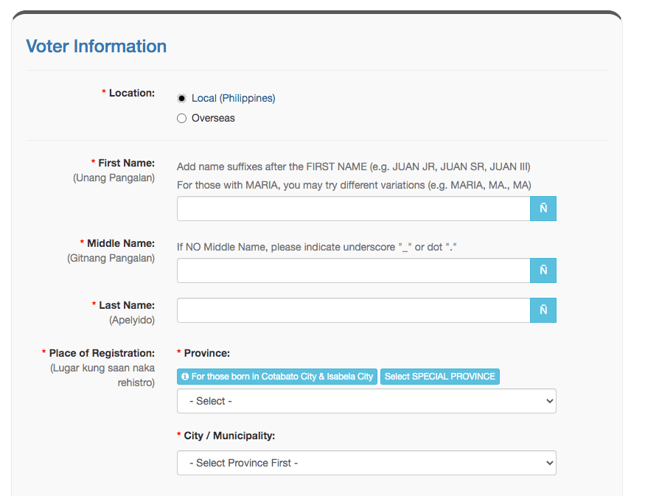Screen dimensions: 645x496
Task: Click the Ñ button next to Last Name
Action: click(543, 310)
